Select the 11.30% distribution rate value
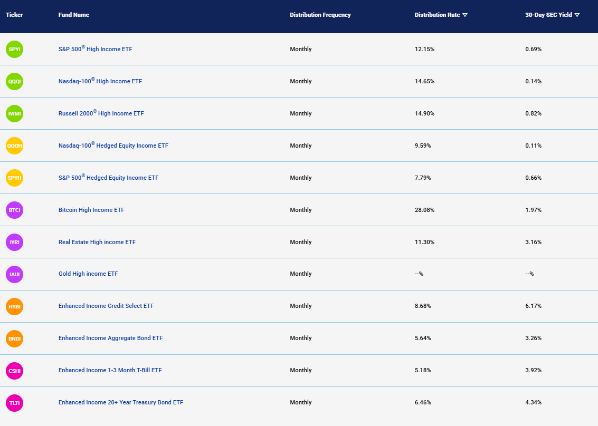Viewport: 598px width, 426px height. pos(424,242)
